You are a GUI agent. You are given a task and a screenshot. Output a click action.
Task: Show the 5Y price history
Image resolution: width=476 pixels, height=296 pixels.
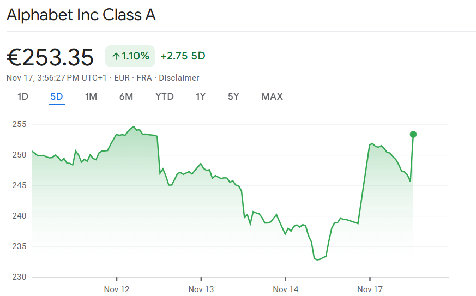pos(233,96)
